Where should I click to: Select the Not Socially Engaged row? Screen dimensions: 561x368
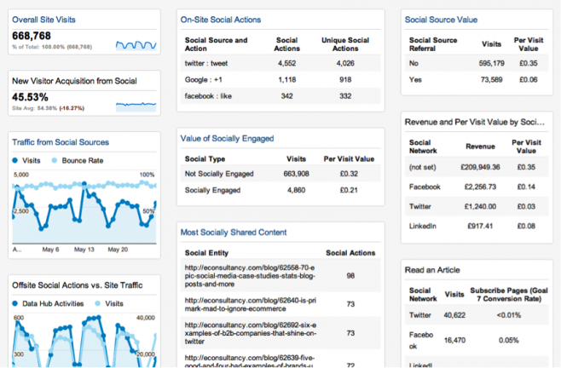pos(280,174)
